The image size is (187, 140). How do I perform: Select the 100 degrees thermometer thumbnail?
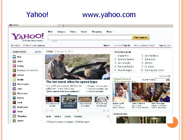[x=102, y=99]
